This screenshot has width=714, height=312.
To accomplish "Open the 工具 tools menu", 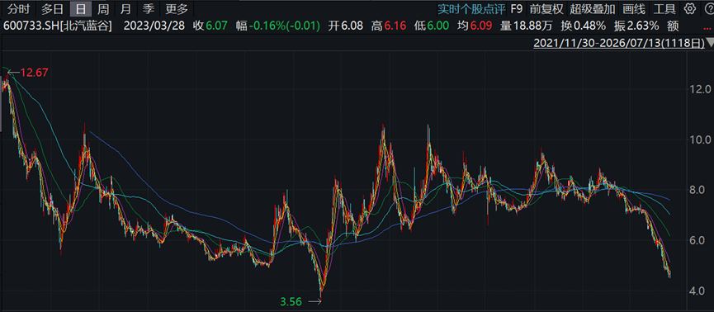I will pyautogui.click(x=664, y=8).
